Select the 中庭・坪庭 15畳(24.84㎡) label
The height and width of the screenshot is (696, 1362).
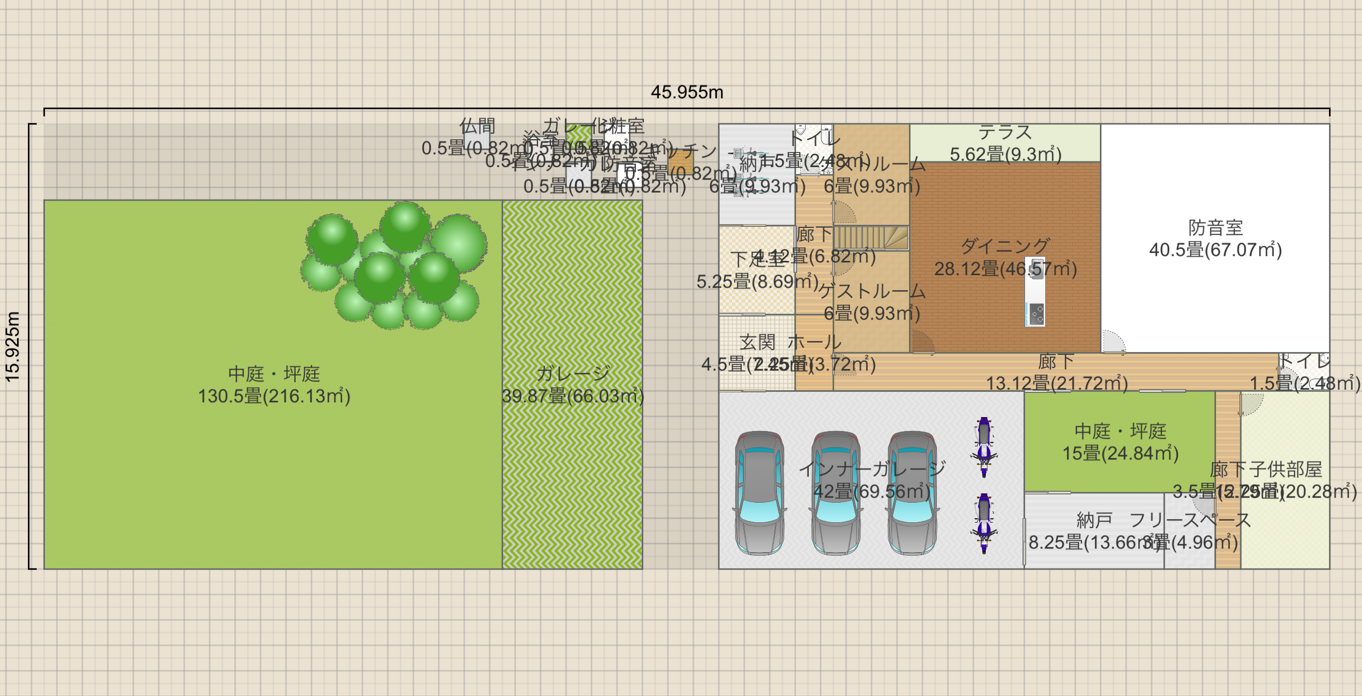[x=1121, y=442]
